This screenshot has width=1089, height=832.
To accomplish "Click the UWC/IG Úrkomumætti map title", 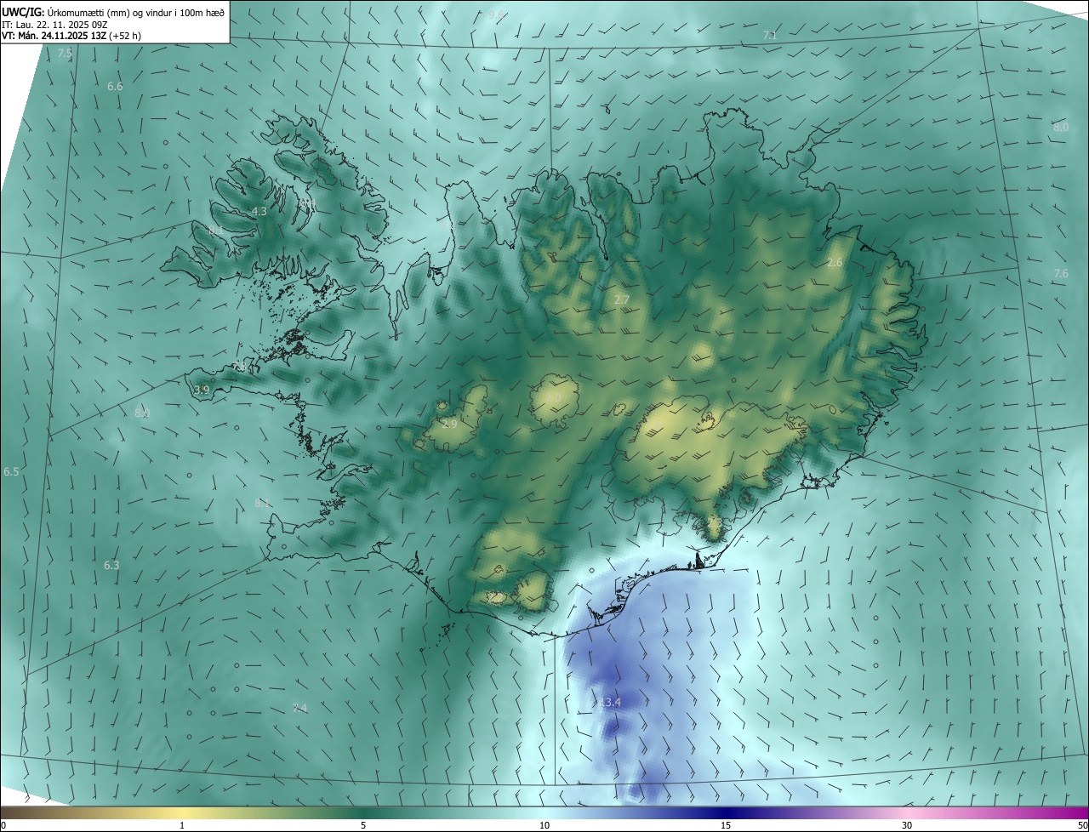I will coord(113,11).
